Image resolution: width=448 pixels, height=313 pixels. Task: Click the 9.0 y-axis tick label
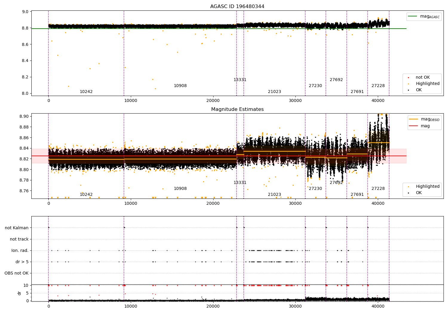[x=25, y=12]
